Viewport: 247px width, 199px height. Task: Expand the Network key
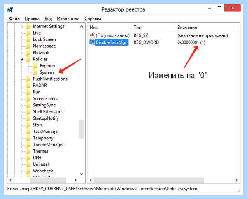[x=22, y=53]
